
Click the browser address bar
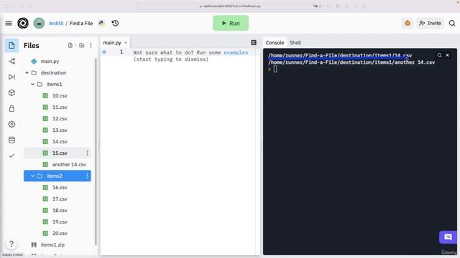click(x=230, y=6)
